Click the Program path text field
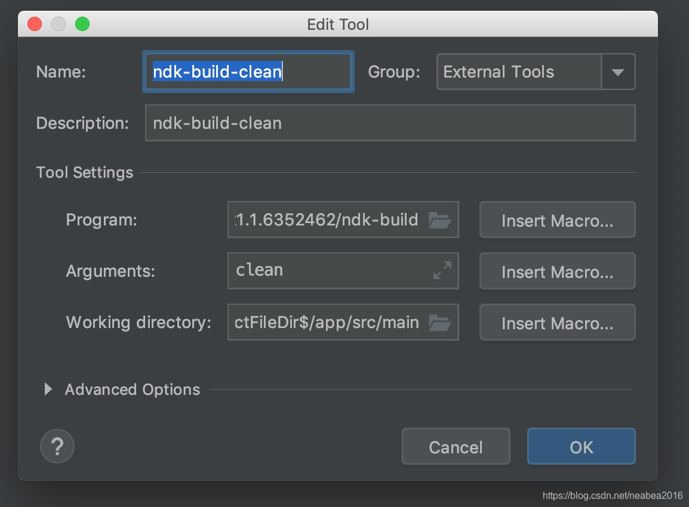Viewport: 689px width, 507px height. 327,220
